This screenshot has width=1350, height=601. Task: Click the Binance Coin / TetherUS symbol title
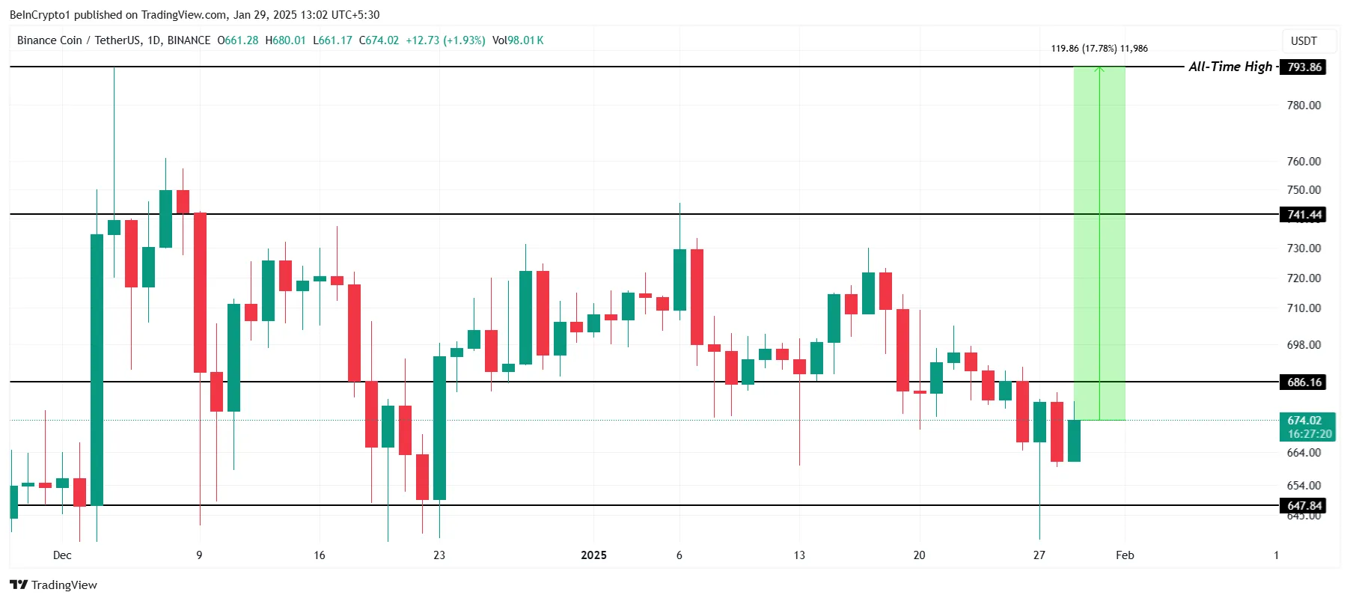(114, 40)
